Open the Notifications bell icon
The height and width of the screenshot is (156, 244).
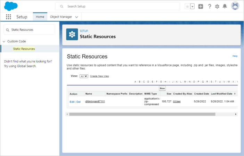click(x=225, y=7)
